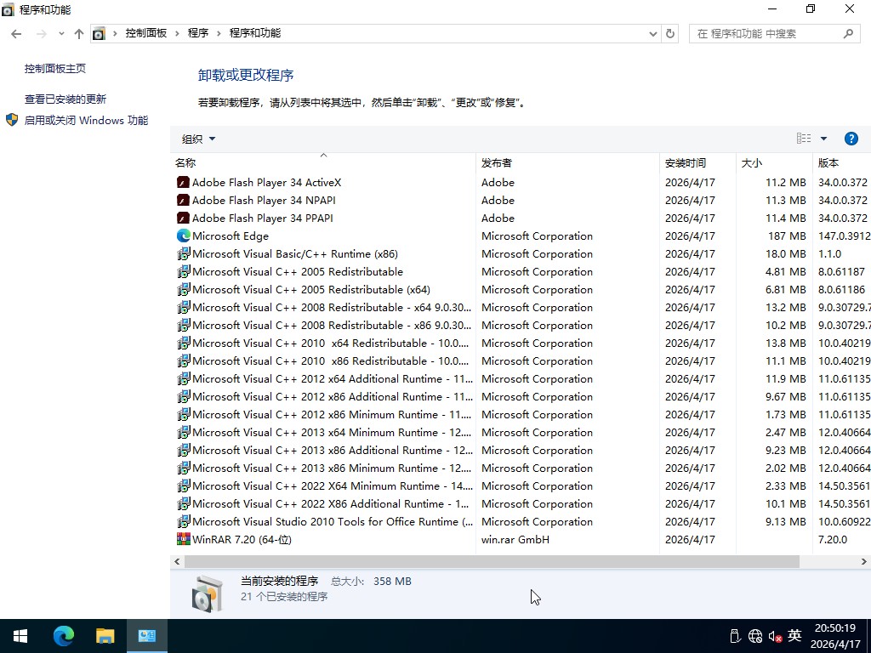Select Adobe Flash Player 34 ActiveX
The height and width of the screenshot is (653, 871).
[x=267, y=182]
